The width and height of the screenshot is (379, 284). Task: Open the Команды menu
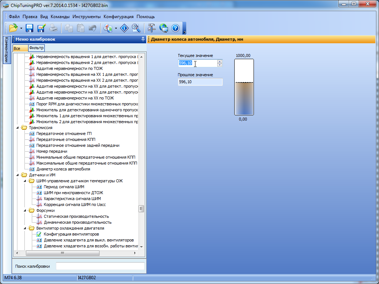[60, 17]
